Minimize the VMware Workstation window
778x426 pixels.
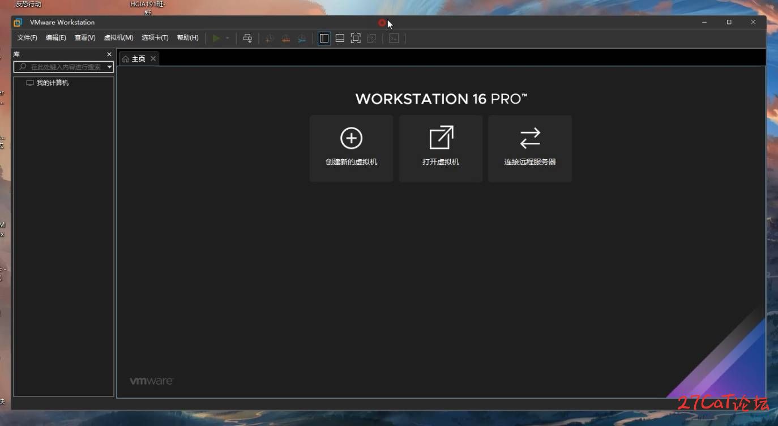click(705, 22)
